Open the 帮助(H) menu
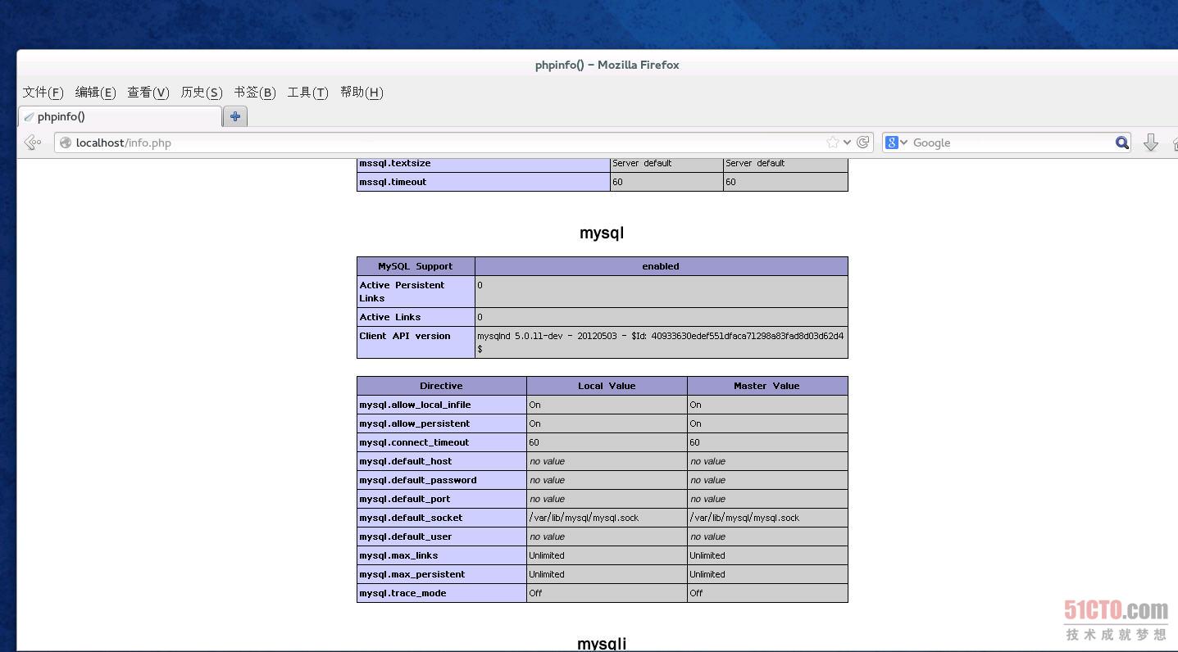Image resolution: width=1178 pixels, height=652 pixels. (362, 92)
